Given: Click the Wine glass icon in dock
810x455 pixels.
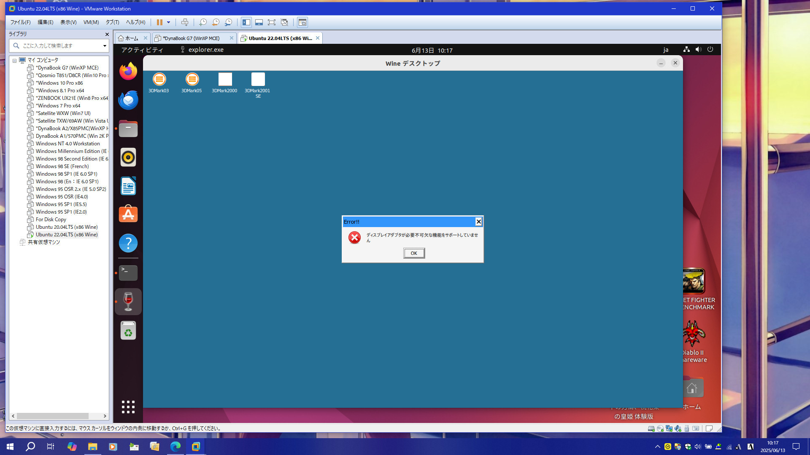Looking at the screenshot, I should pyautogui.click(x=128, y=302).
